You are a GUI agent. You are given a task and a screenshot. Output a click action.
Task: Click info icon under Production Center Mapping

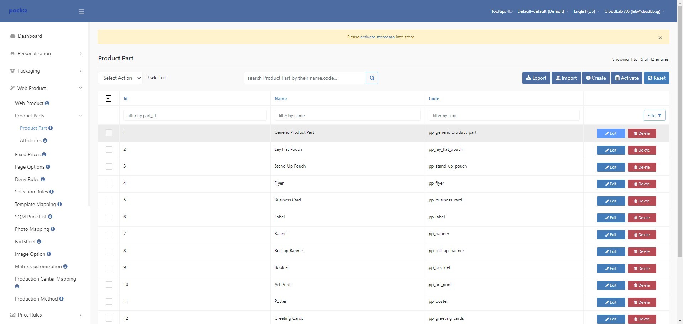17,286
